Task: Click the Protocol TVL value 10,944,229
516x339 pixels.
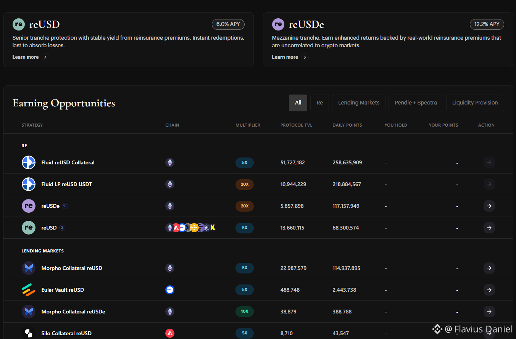Action: 293,184
